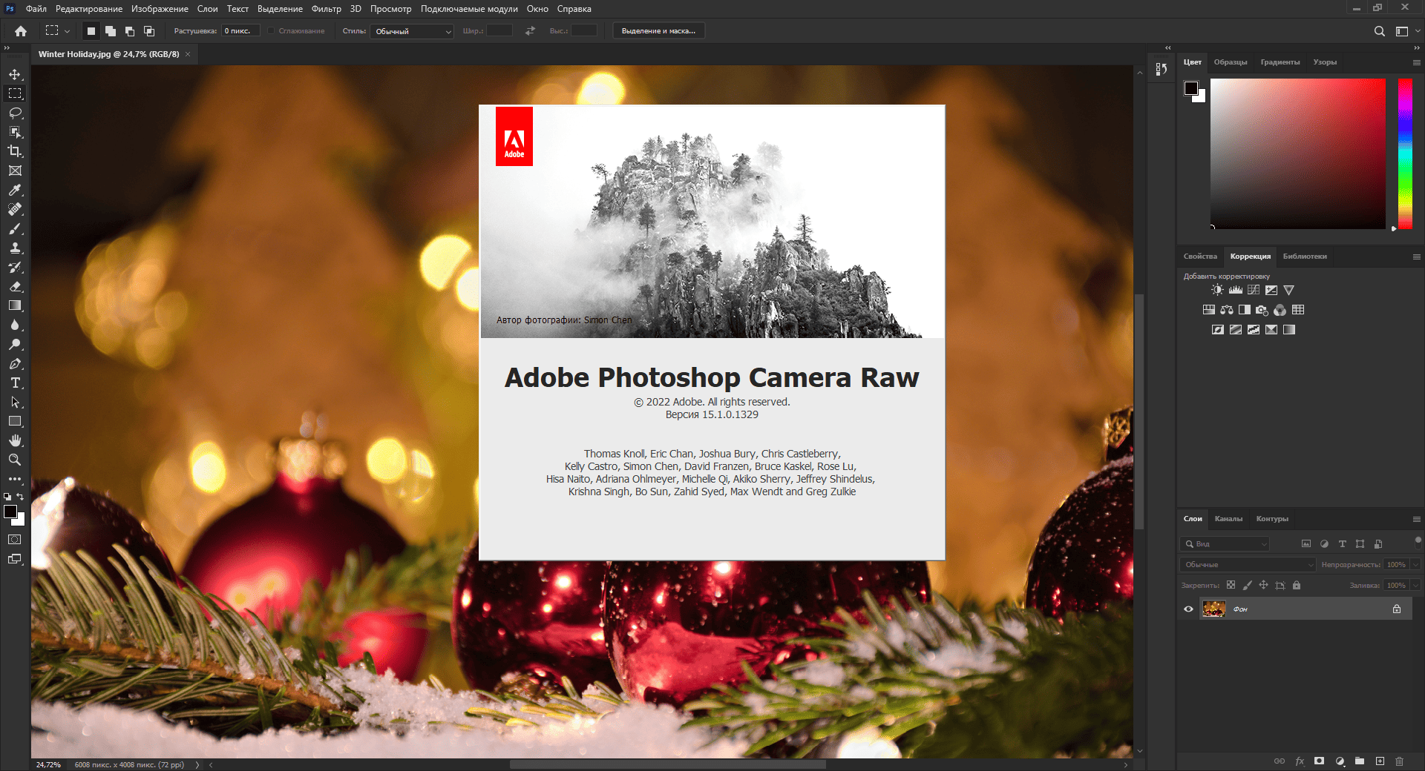The image size is (1425, 771).
Task: Select the Eraser tool
Action: [15, 286]
